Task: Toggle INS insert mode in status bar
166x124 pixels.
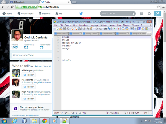Action: 146,113
